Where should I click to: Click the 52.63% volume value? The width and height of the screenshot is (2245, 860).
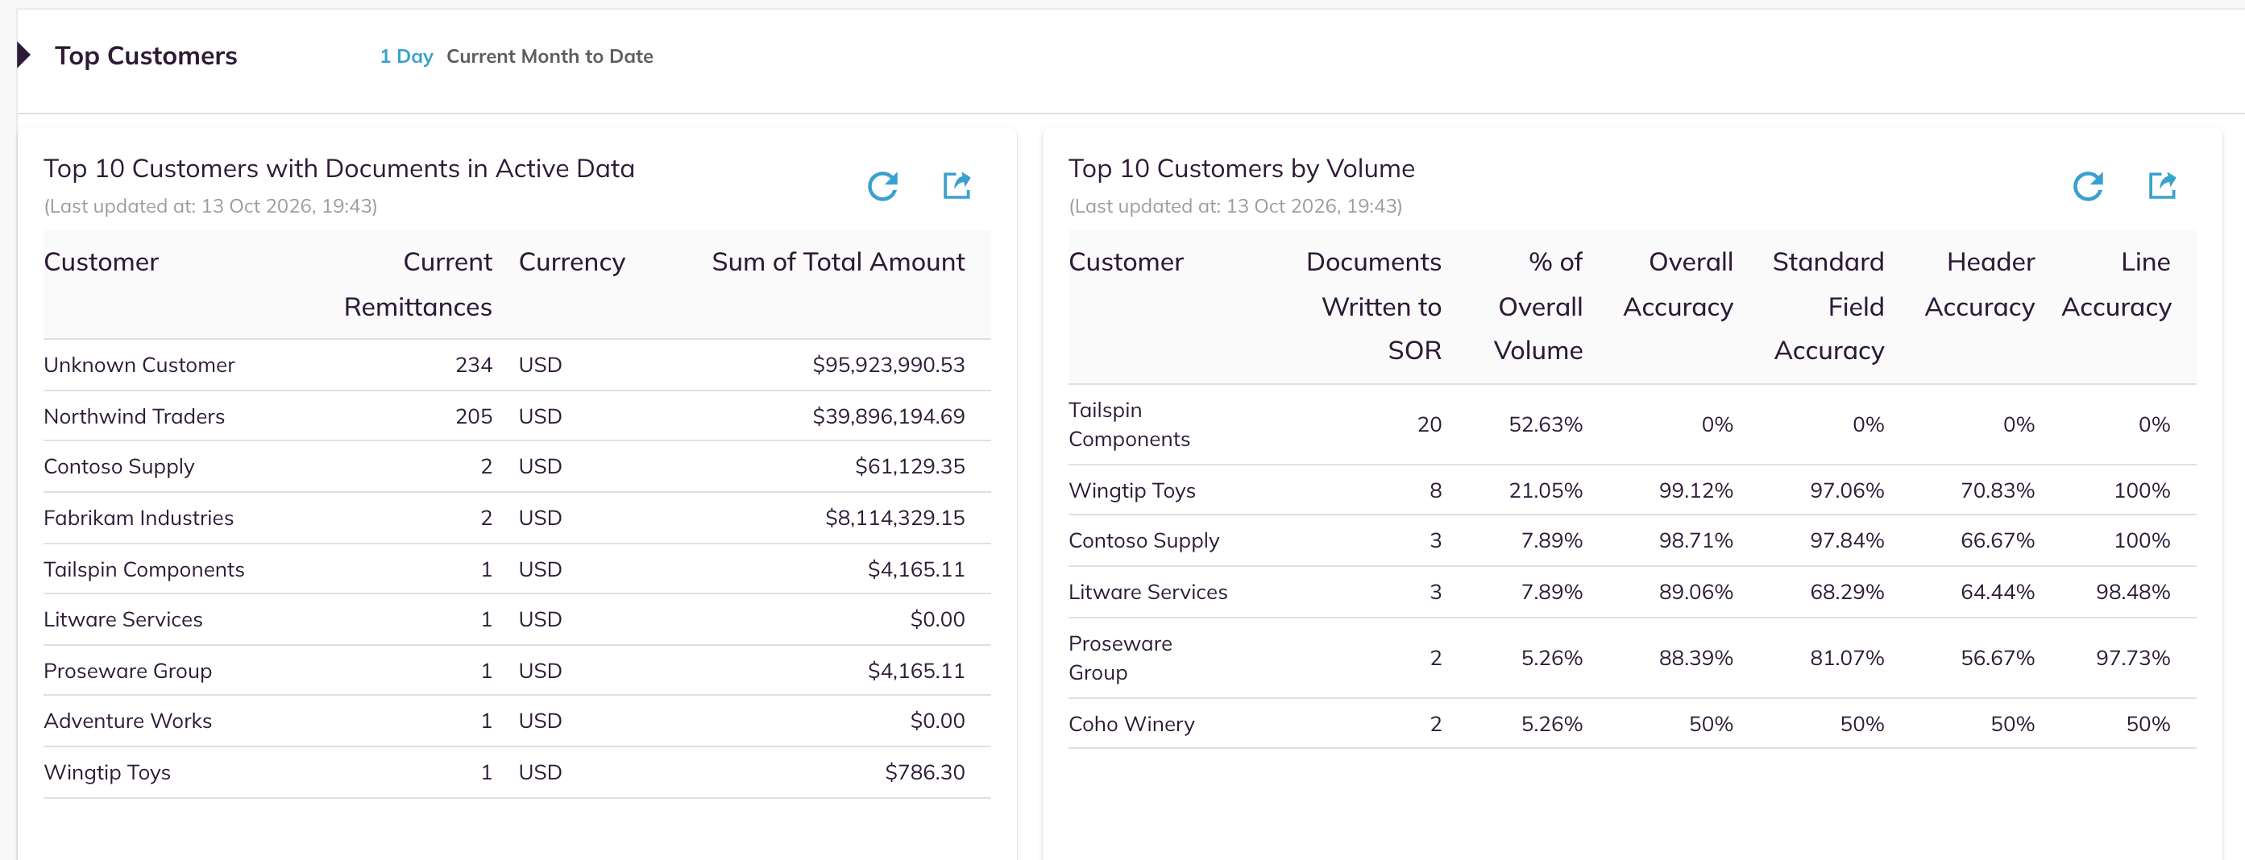(x=1546, y=425)
